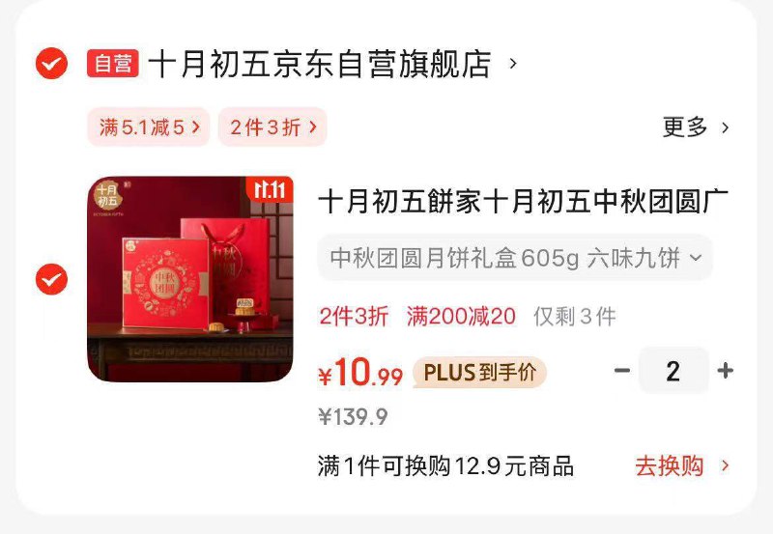Tap the quantity field showing 2

click(x=673, y=371)
